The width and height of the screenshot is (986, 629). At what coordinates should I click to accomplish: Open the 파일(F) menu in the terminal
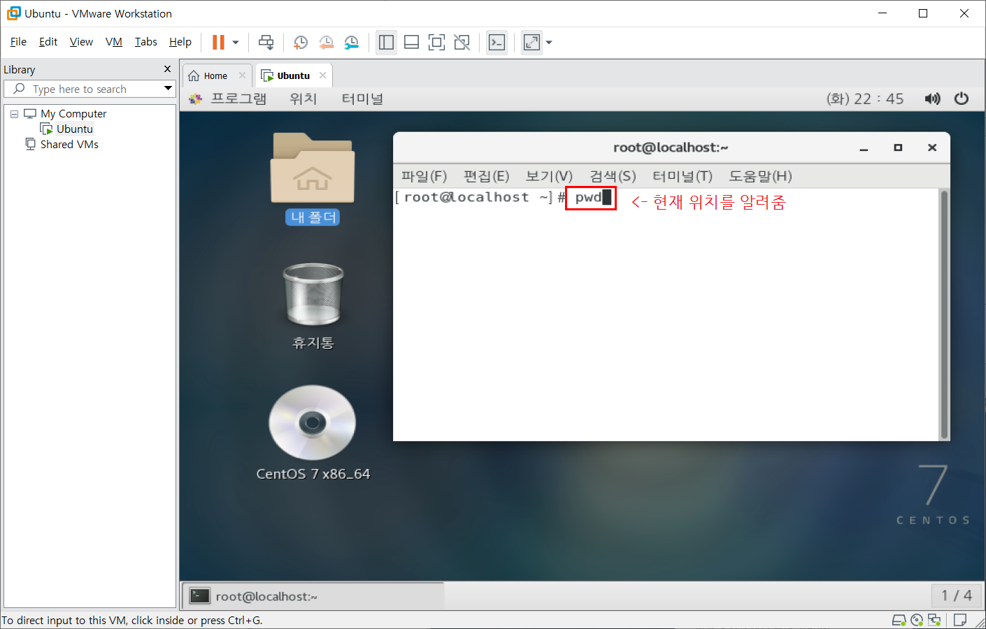click(424, 176)
